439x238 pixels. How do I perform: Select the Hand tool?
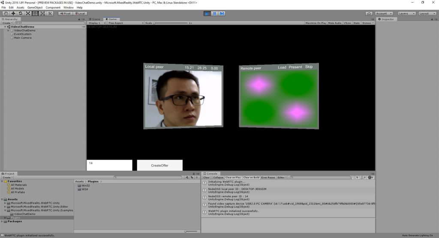pyautogui.click(x=6, y=13)
